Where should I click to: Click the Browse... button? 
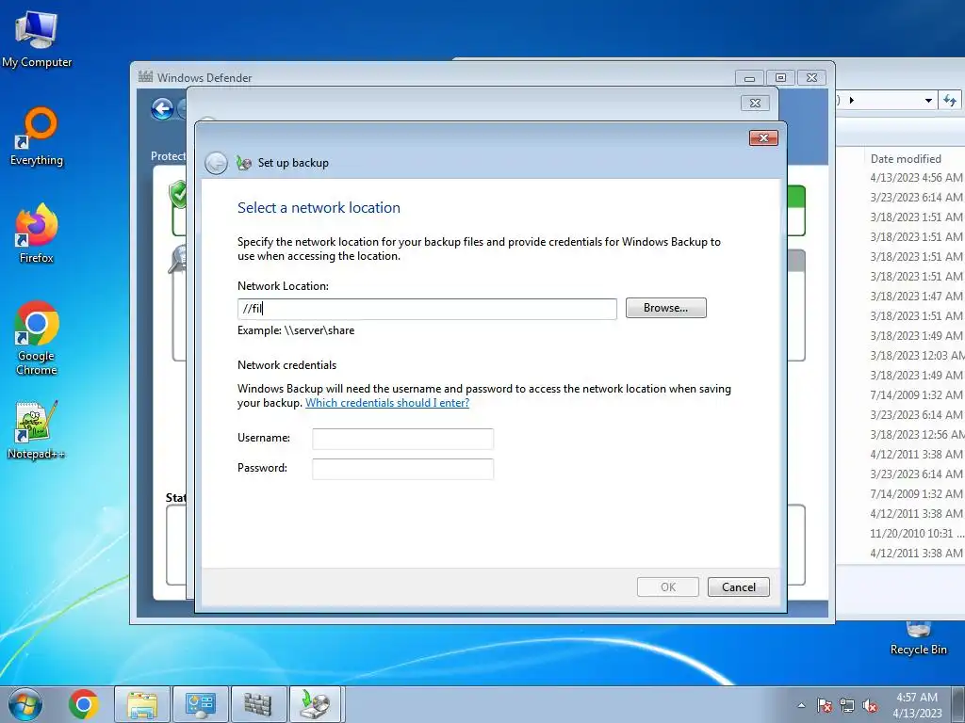click(x=666, y=308)
